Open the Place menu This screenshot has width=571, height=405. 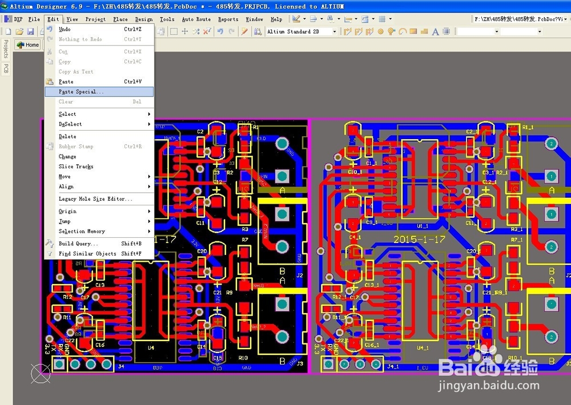point(120,19)
